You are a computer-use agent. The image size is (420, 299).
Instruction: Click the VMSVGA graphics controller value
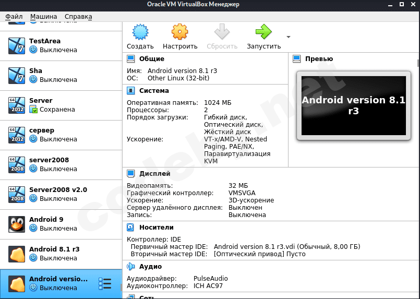tap(242, 193)
